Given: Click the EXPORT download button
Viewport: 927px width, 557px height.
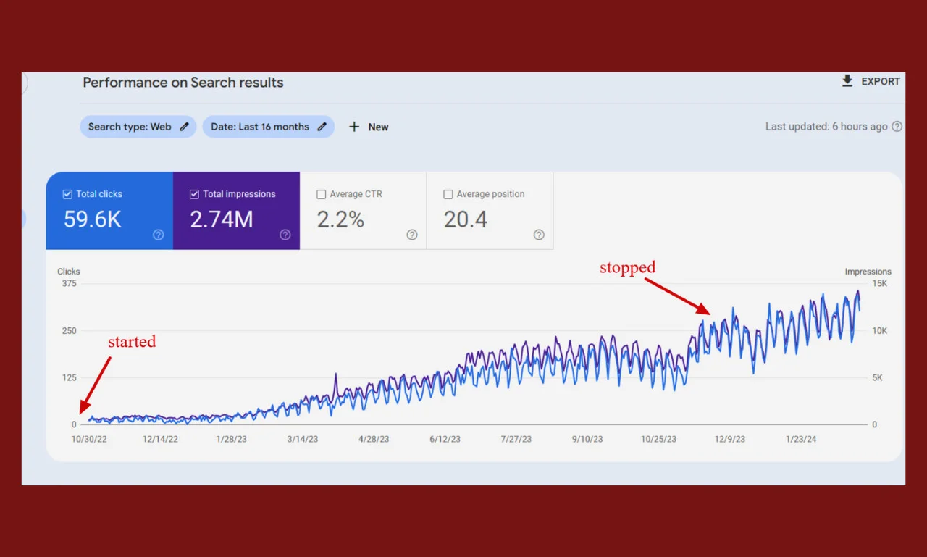Looking at the screenshot, I should tap(871, 82).
